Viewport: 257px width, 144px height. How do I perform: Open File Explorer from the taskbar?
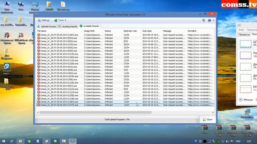(20, 141)
